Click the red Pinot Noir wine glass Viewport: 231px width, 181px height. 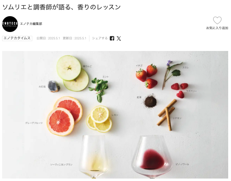[152, 157]
